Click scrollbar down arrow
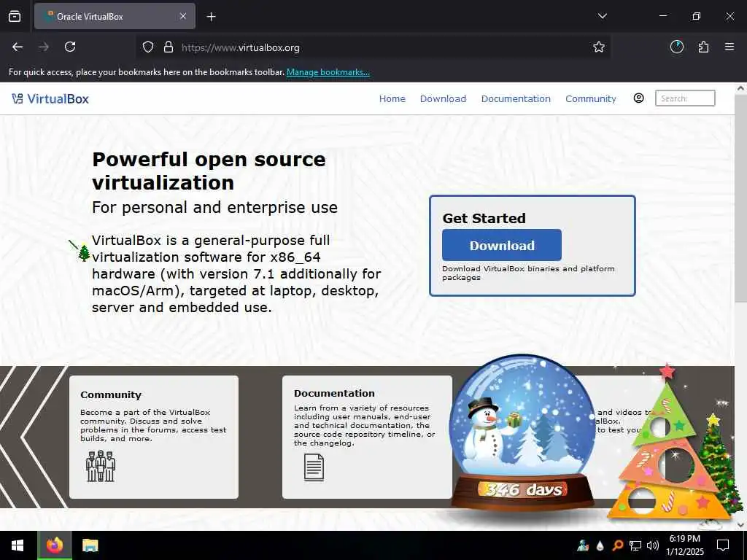This screenshot has width=747, height=560. click(740, 525)
